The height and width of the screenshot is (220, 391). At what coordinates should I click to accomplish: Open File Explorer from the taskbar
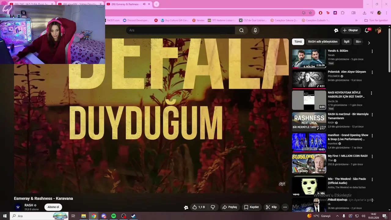coord(83,216)
